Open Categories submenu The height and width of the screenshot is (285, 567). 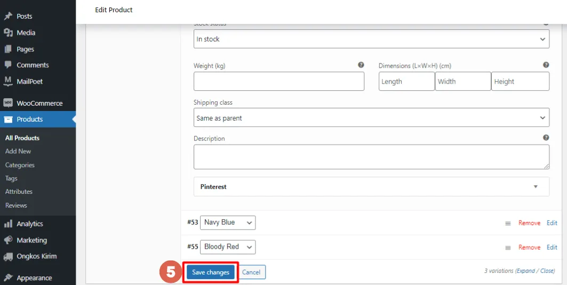click(20, 165)
